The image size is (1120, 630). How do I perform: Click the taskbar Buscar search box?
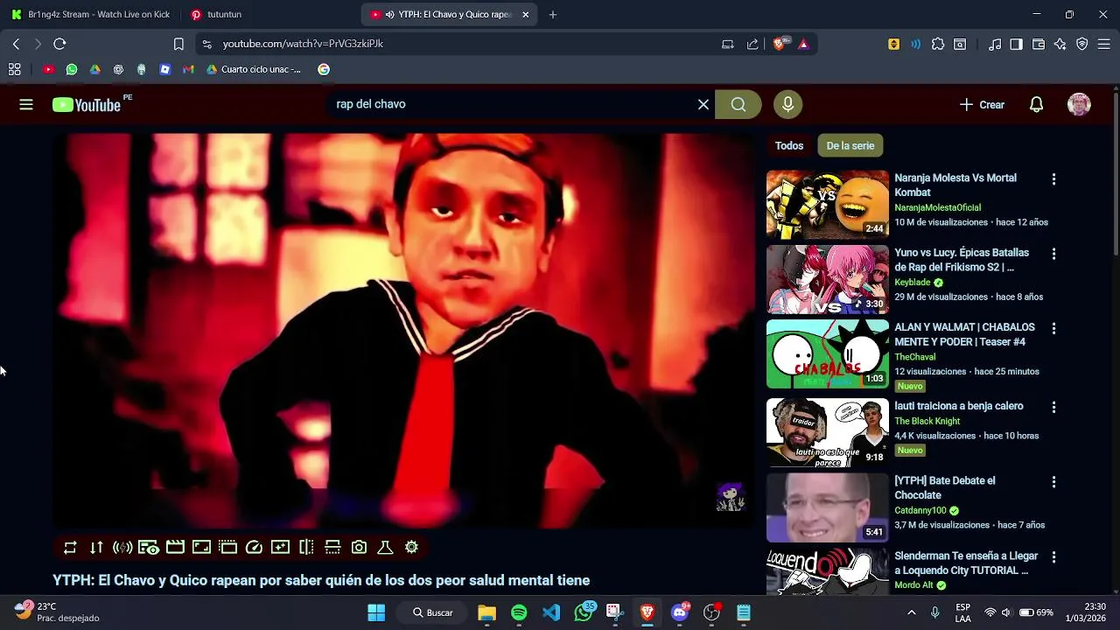(434, 612)
